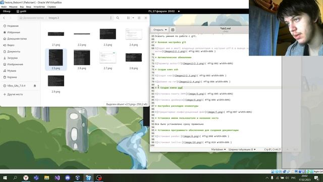Create a new document tab in gedit
The image size is (323, 182).
(x=173, y=30)
